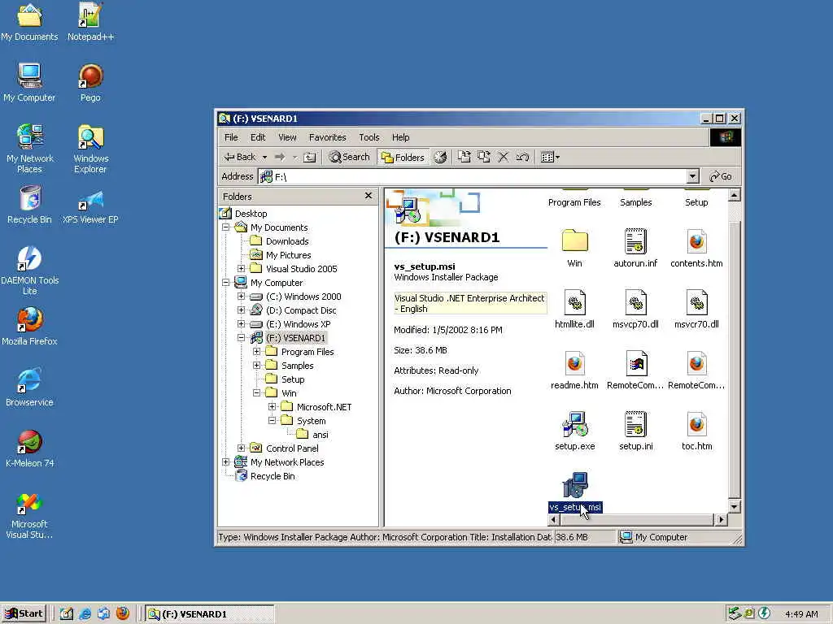Select the toc.htm file
Viewport: 833px width, 624px height.
pyautogui.click(x=696, y=431)
